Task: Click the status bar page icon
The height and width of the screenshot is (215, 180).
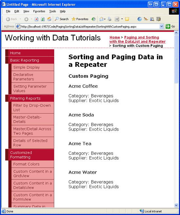Action: point(4,211)
